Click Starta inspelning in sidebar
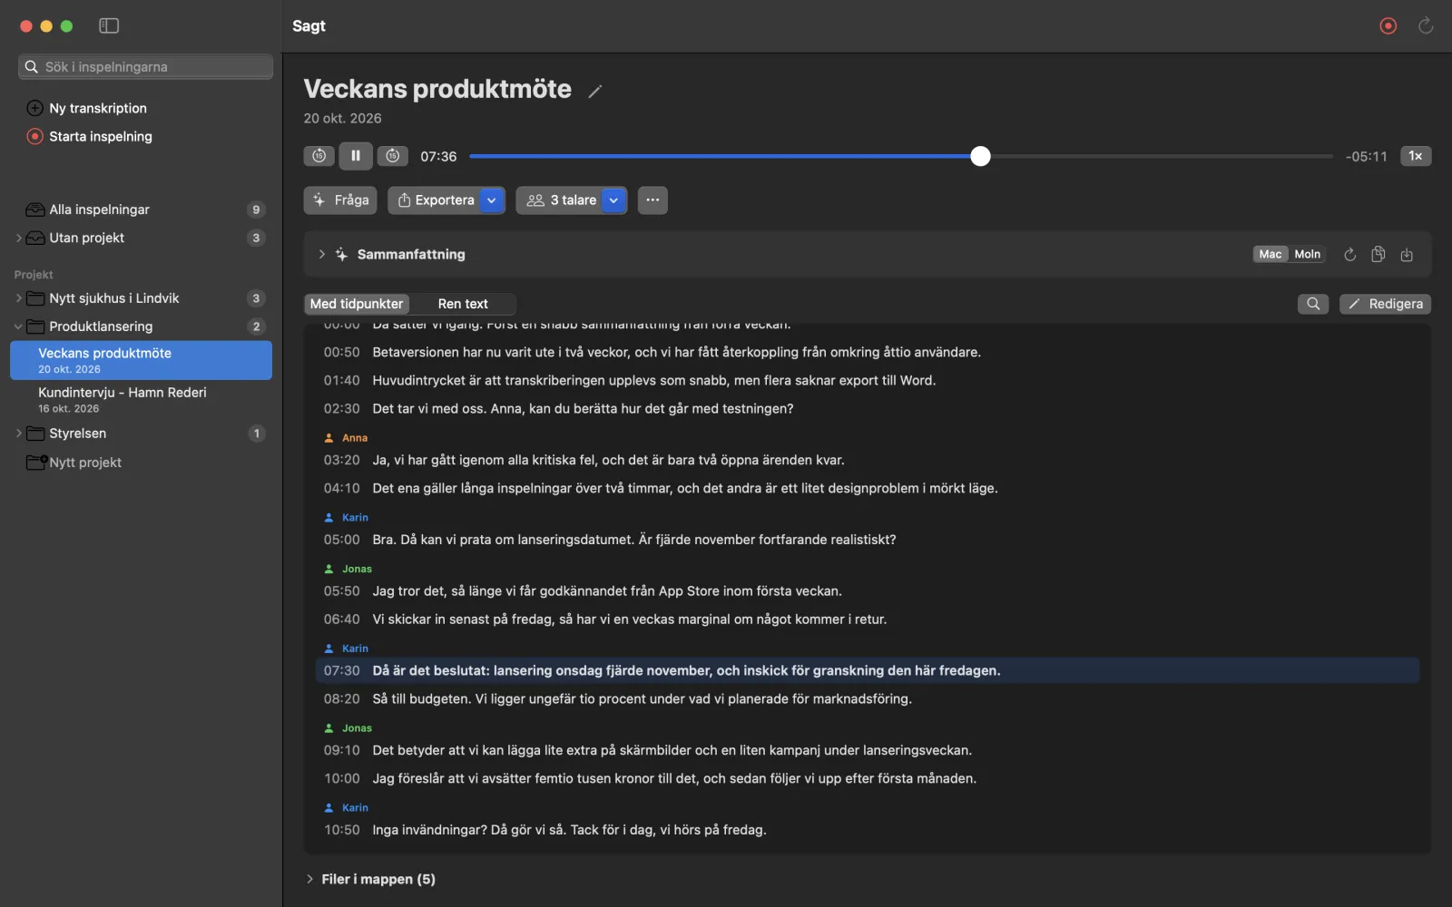Image resolution: width=1452 pixels, height=907 pixels. pos(90,136)
